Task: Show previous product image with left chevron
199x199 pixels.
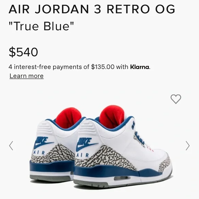Action: [x=11, y=146]
